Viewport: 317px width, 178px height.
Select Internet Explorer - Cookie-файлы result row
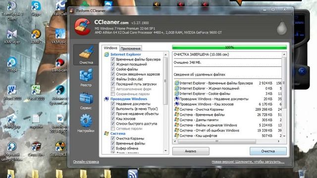[x=228, y=93]
